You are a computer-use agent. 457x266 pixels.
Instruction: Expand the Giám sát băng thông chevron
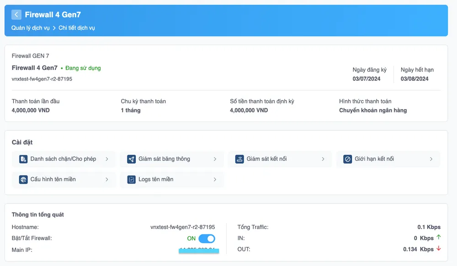[x=215, y=159]
